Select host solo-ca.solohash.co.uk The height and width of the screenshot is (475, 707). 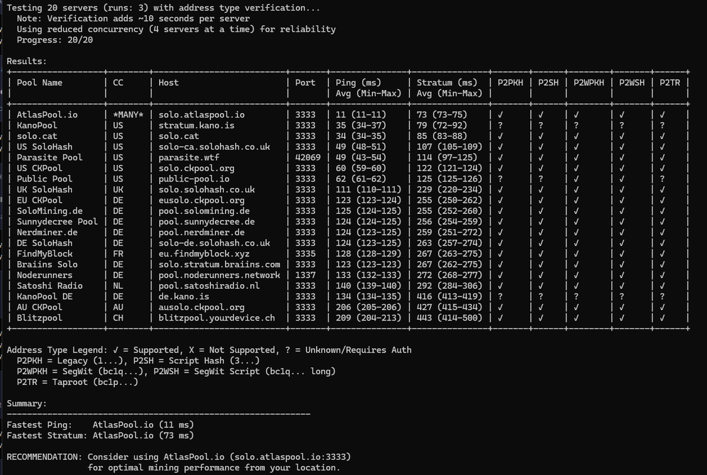(214, 147)
